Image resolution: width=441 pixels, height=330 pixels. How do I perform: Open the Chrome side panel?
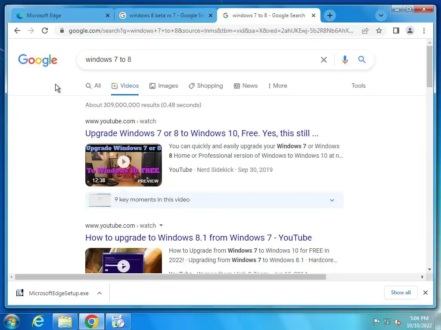(396, 31)
